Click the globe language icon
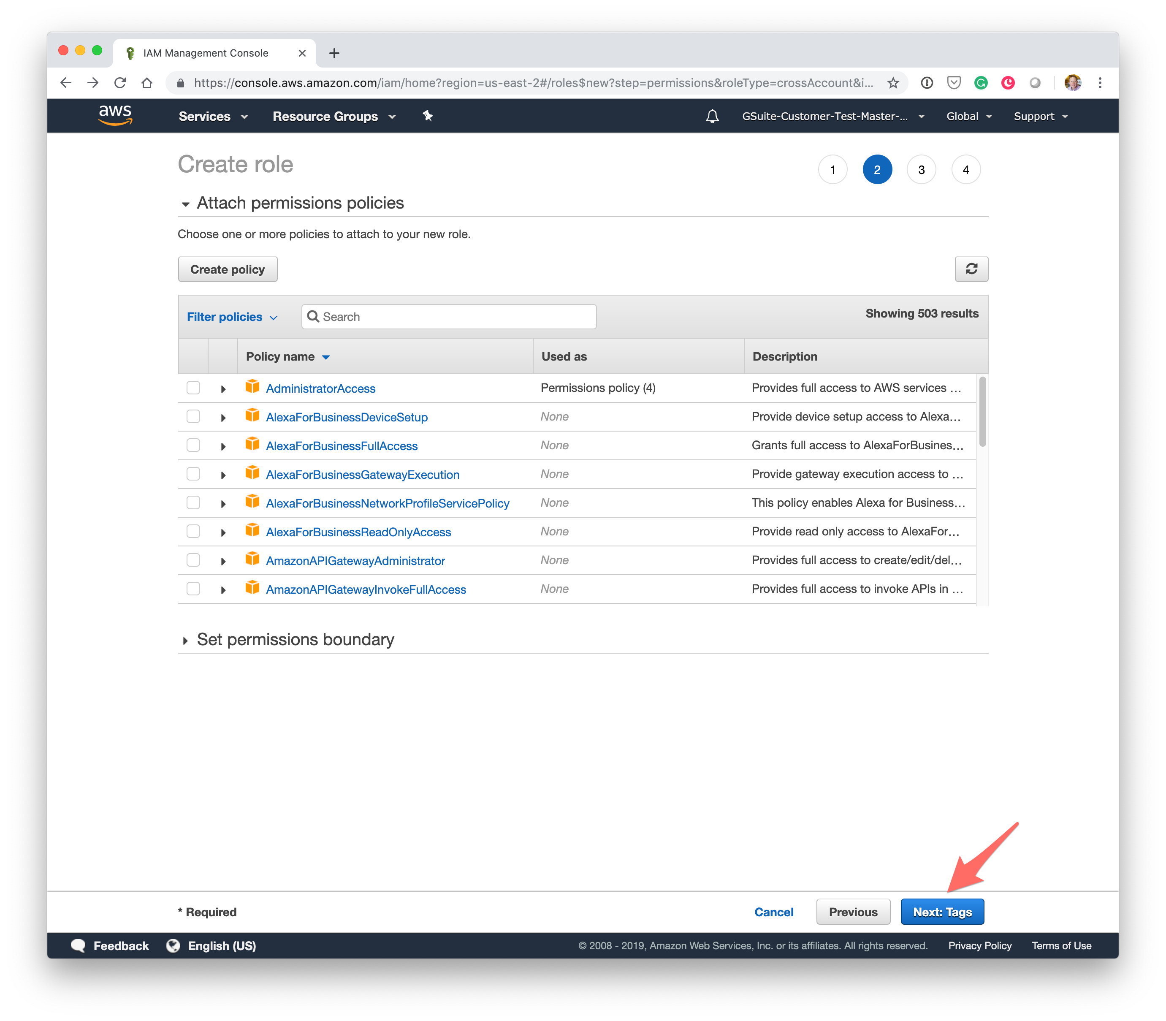 [173, 946]
